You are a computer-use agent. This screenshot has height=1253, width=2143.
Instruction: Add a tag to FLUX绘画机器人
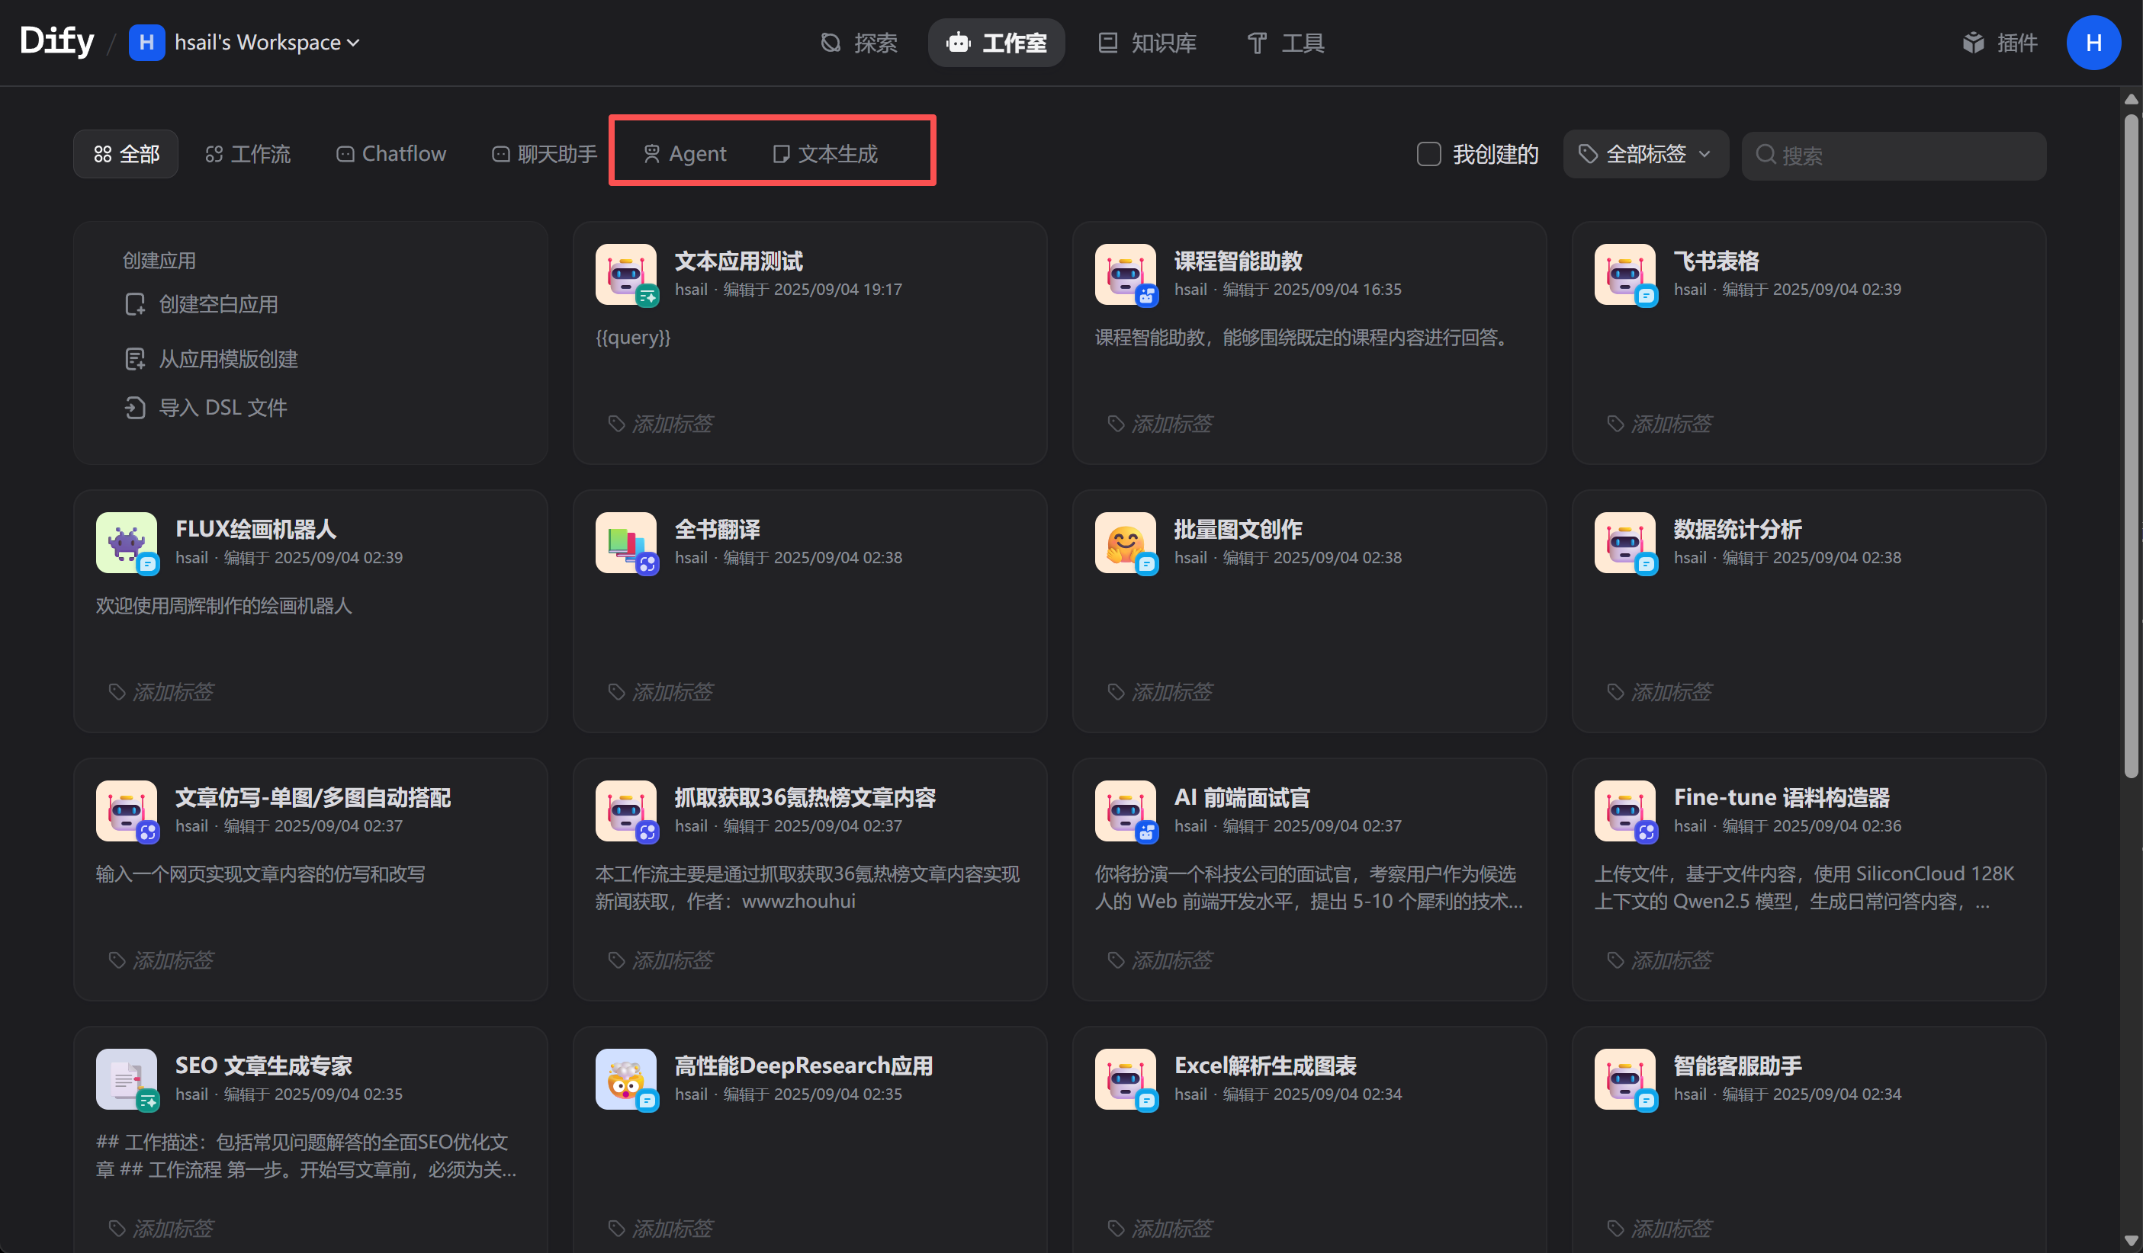click(x=162, y=692)
